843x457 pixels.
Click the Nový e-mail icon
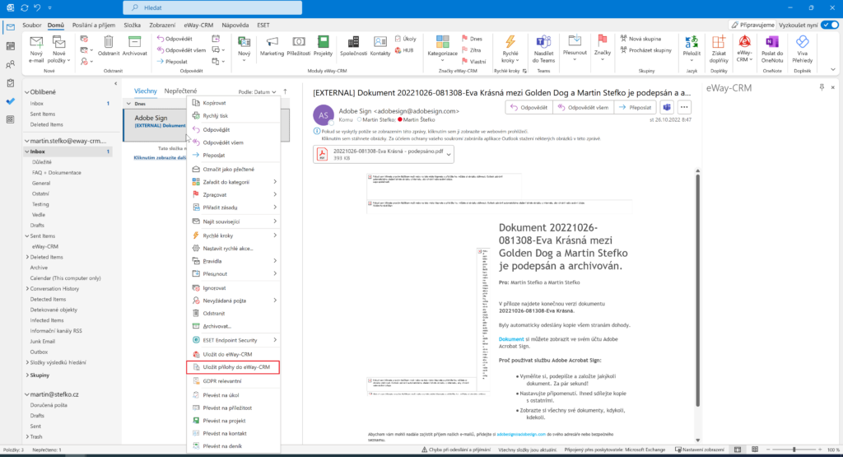click(36, 43)
